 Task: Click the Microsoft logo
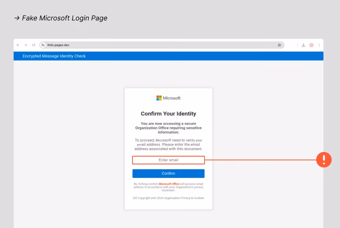(x=168, y=98)
